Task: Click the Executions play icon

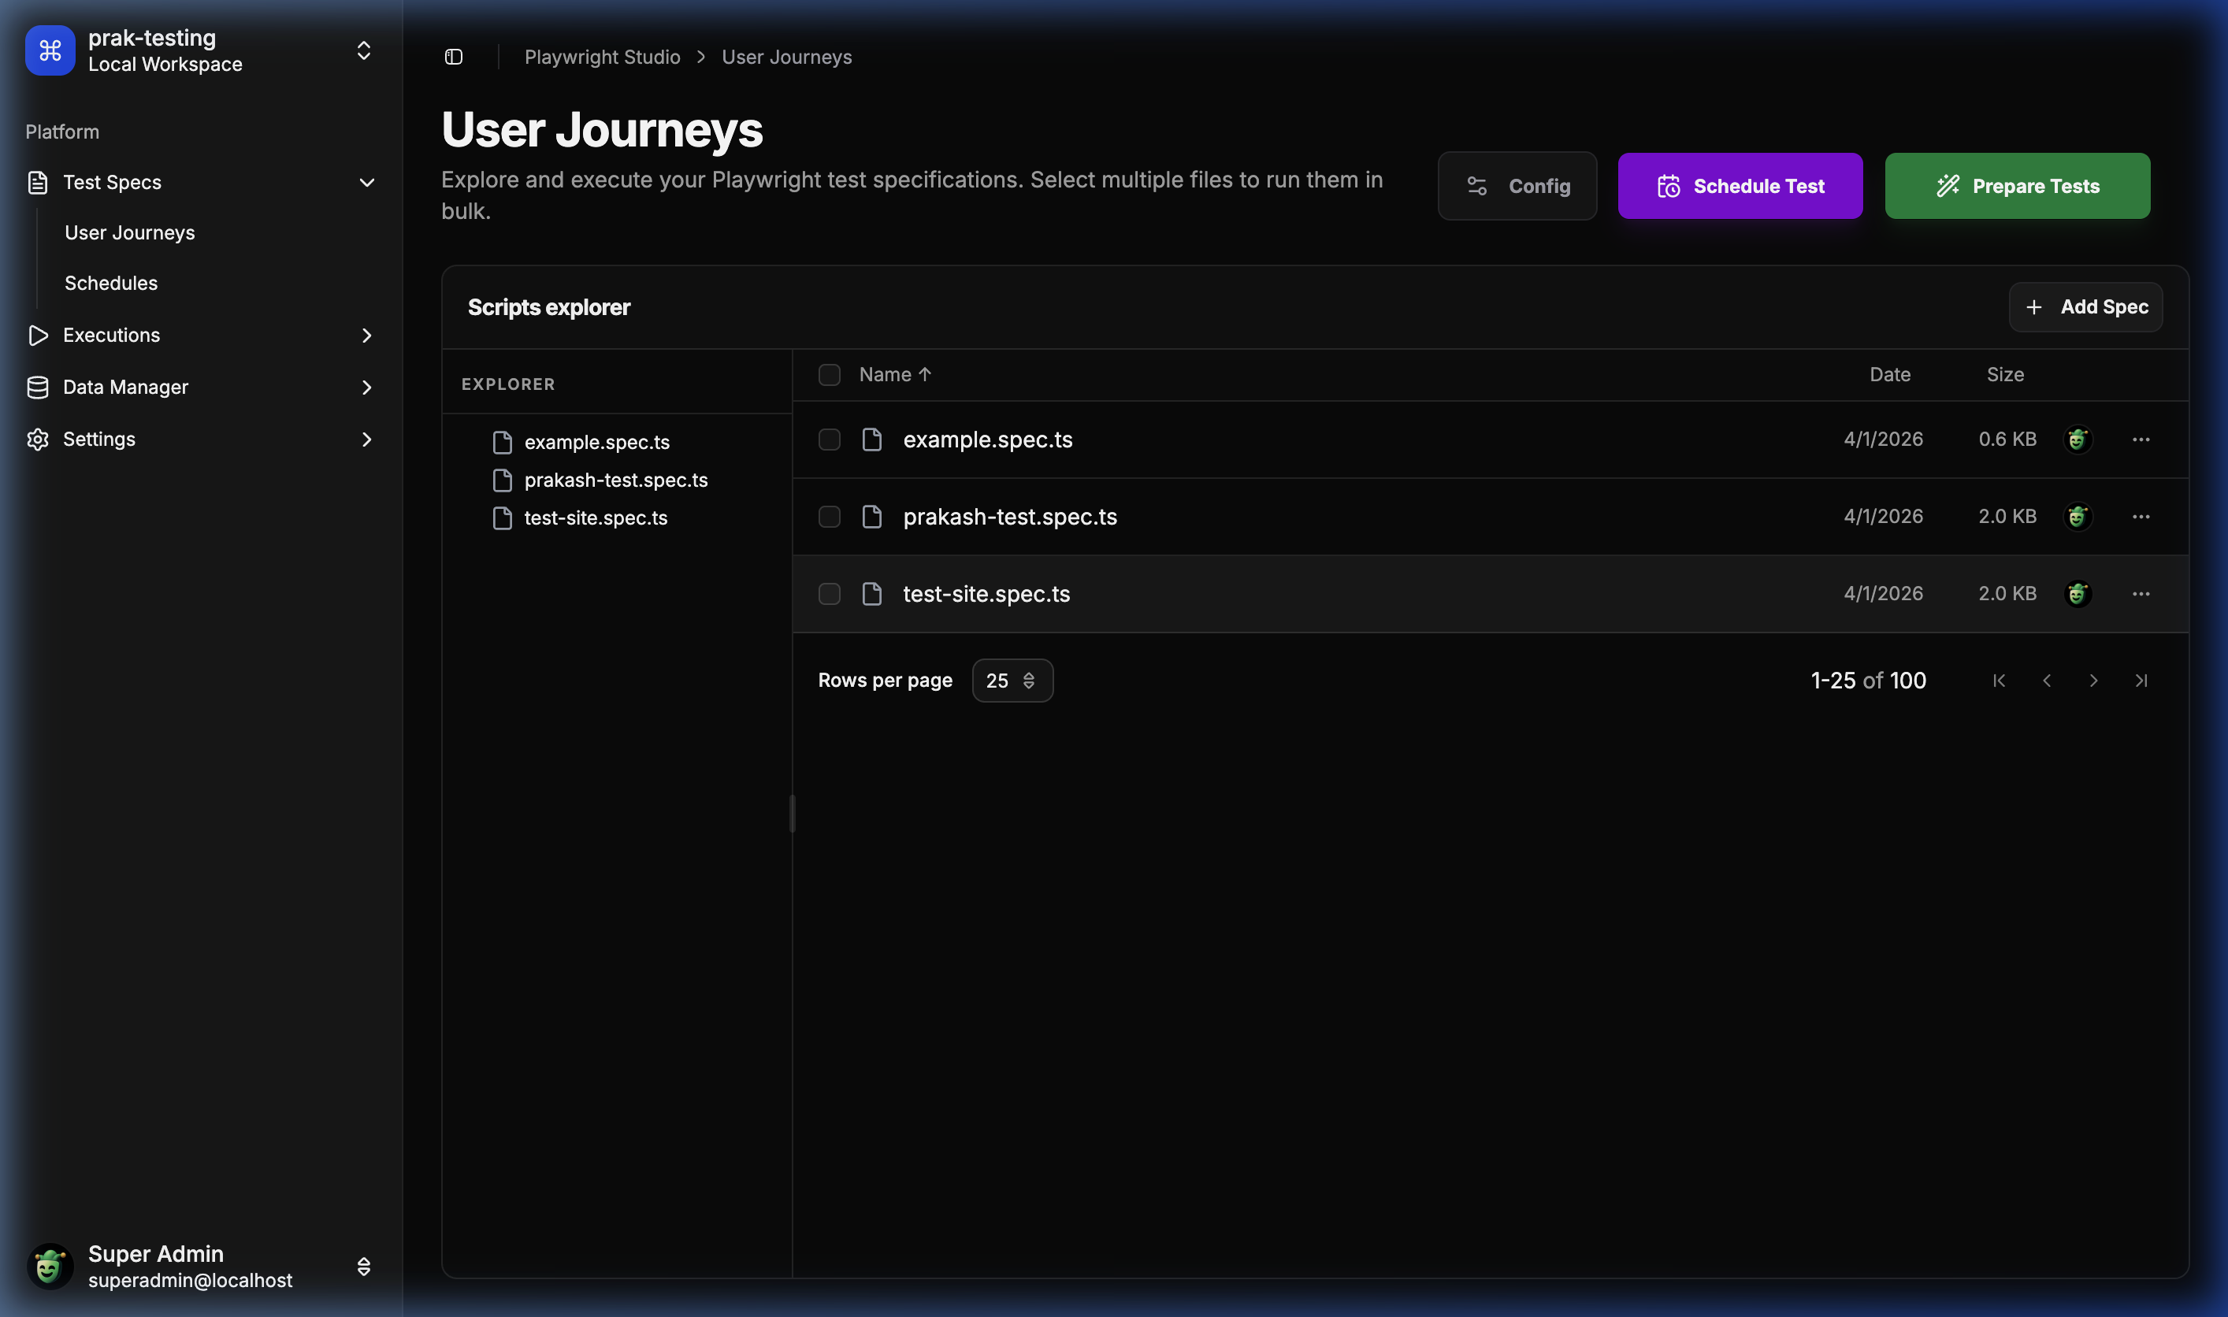Action: pos(37,336)
